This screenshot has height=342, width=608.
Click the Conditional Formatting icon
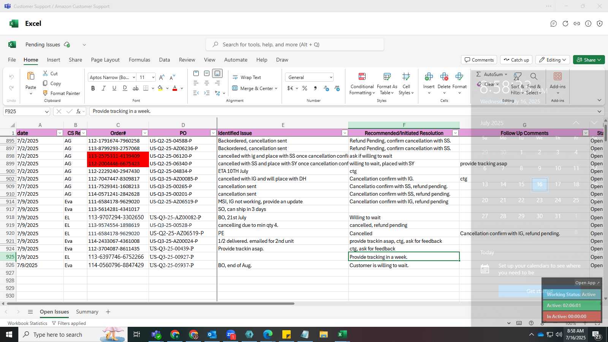click(x=362, y=76)
